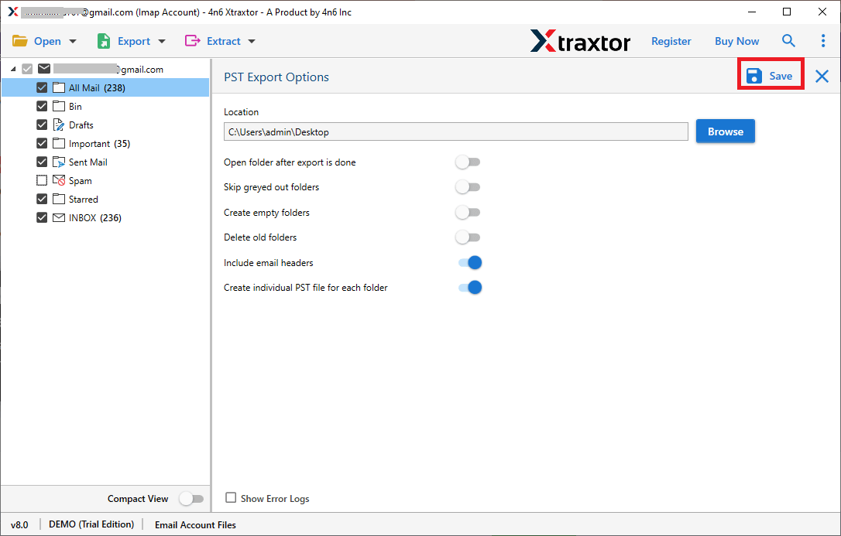Open the Register page
The image size is (841, 536).
coord(671,40)
